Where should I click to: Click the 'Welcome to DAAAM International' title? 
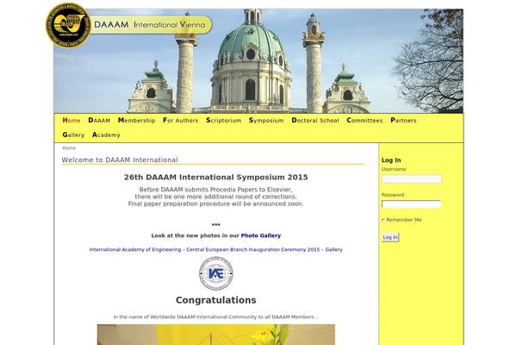tap(120, 160)
